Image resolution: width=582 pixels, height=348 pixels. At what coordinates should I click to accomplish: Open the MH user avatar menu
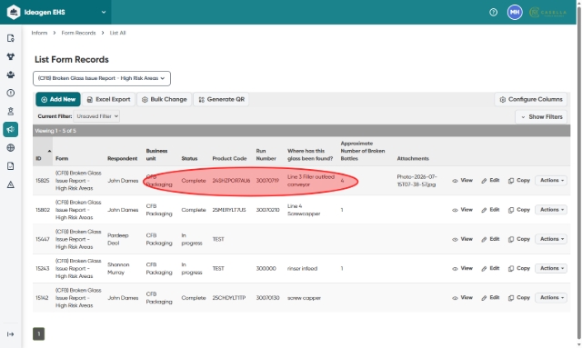coord(515,12)
